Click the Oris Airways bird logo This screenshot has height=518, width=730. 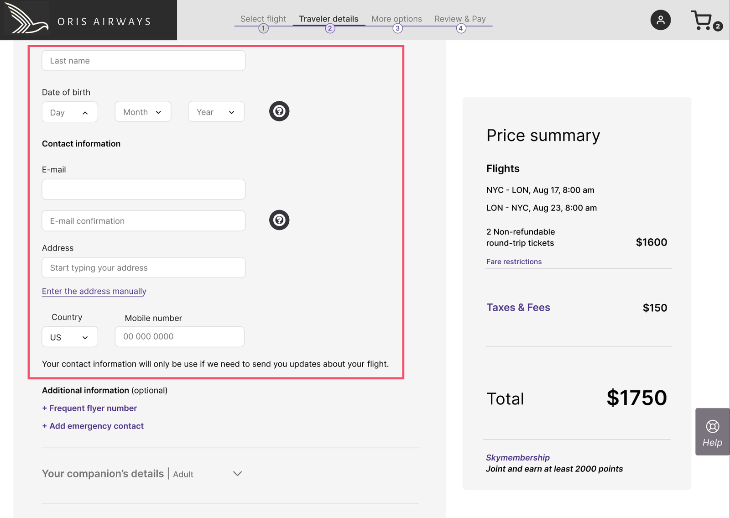tap(26, 19)
